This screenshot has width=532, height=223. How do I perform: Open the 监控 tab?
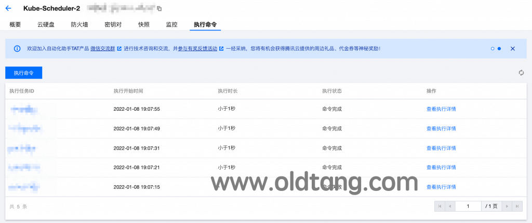(x=171, y=24)
